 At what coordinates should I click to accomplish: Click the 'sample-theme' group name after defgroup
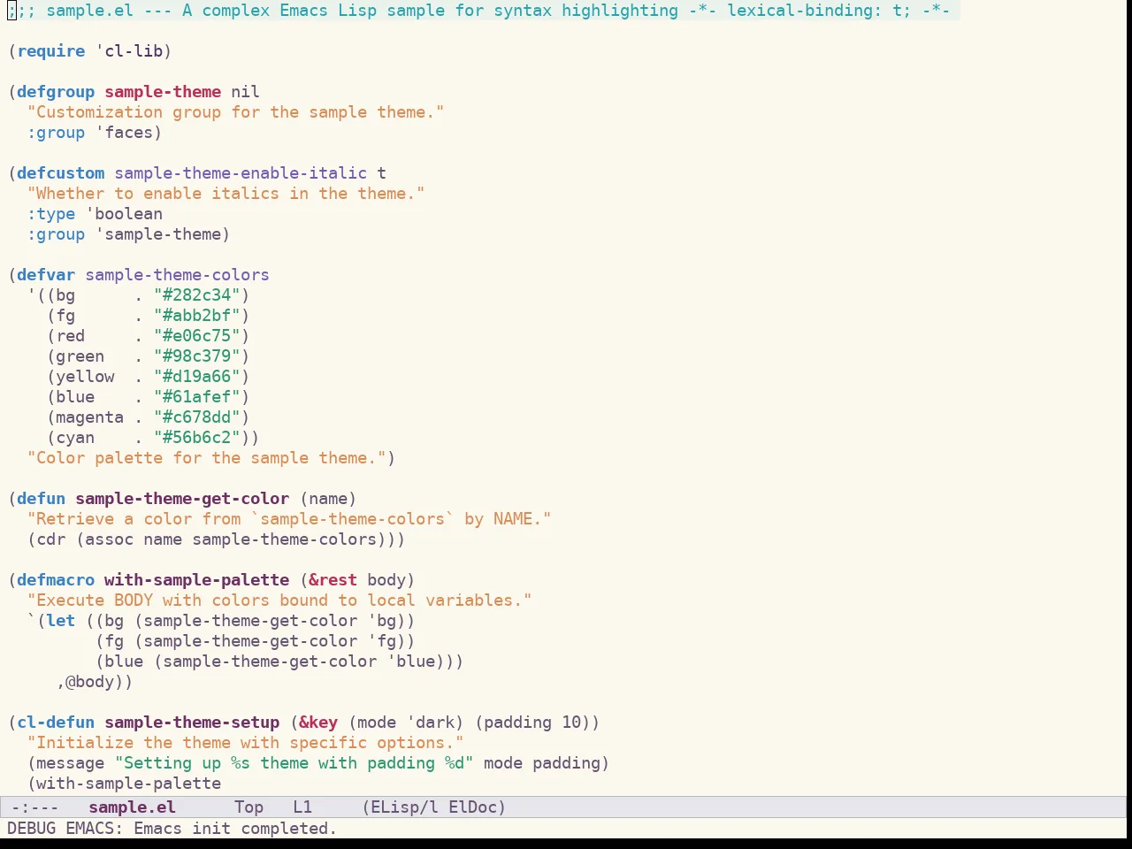point(163,92)
